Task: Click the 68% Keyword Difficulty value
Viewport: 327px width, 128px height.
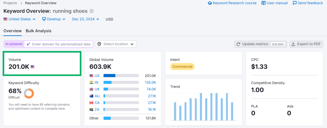Action: point(15,91)
